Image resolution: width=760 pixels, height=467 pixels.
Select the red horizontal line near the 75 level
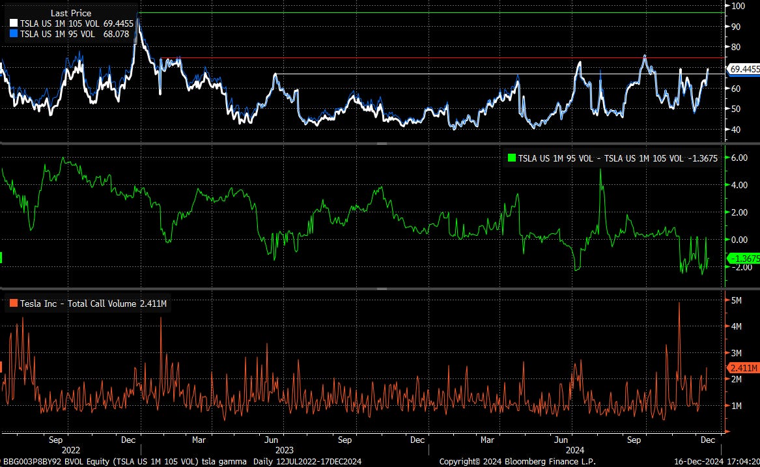point(442,58)
